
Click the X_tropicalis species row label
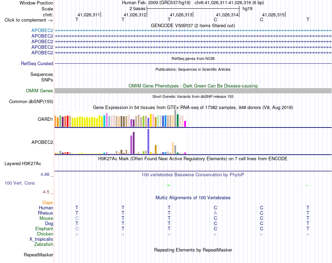[x=41, y=239]
